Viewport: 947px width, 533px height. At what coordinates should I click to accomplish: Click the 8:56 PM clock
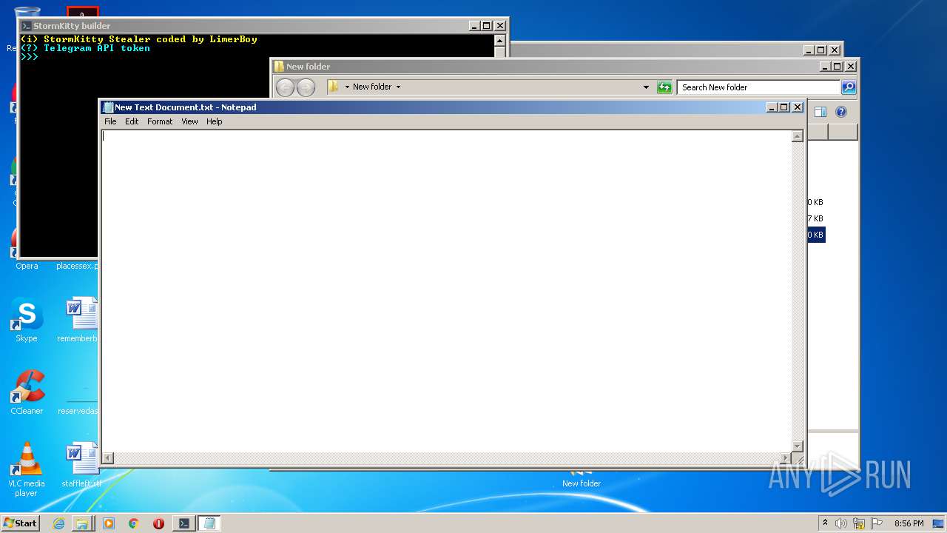(x=909, y=523)
